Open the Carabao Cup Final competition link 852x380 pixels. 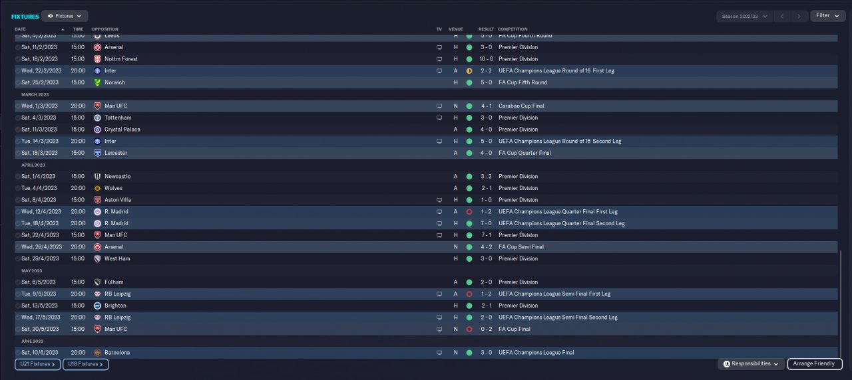[x=523, y=106]
